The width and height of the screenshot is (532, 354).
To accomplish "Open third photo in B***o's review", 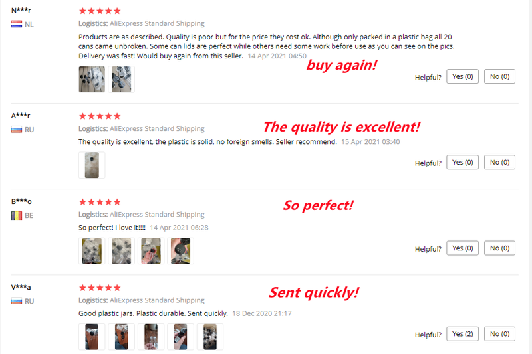I will coord(151,251).
